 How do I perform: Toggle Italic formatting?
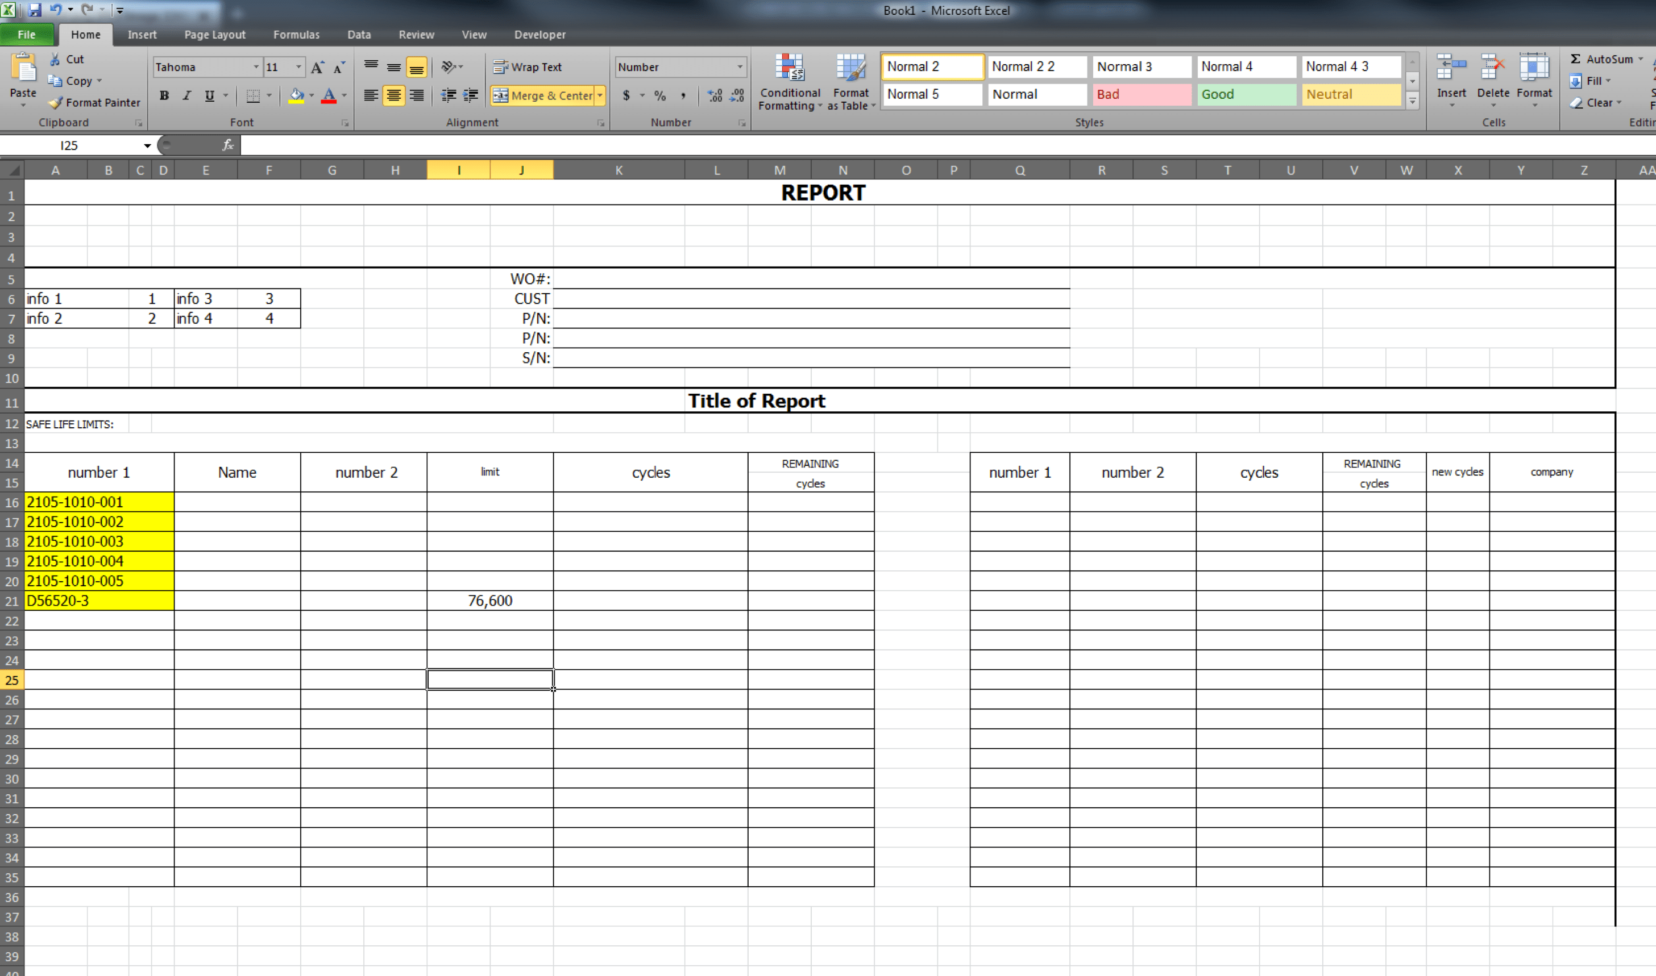point(187,95)
